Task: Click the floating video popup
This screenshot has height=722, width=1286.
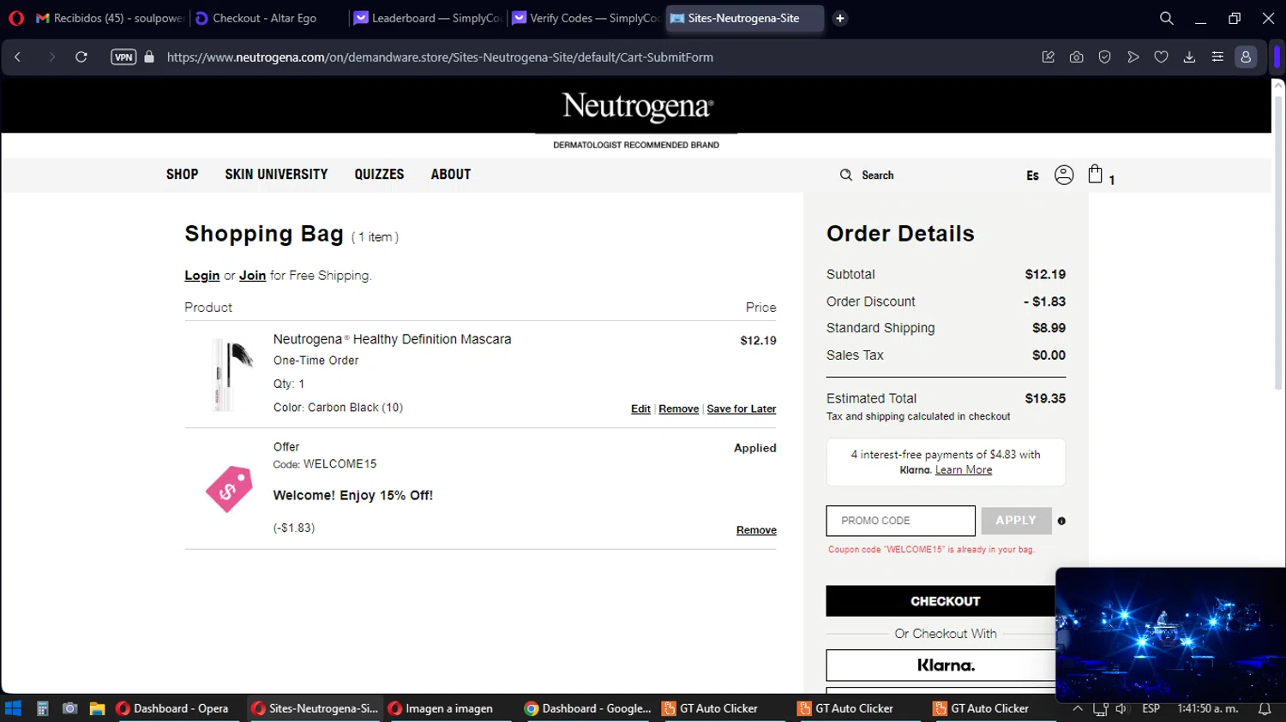Action: click(x=1170, y=635)
